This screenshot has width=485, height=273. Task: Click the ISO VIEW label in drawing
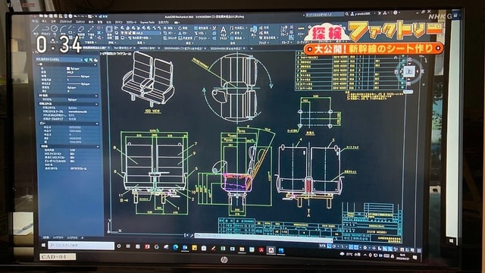152,111
